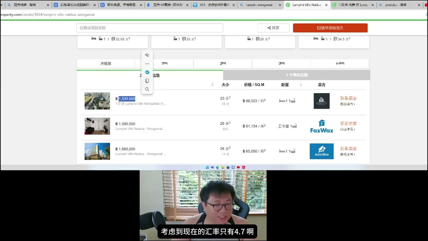Sort listings using arrows left of 大小
Viewport: 428px width, 241px height.
click(x=212, y=85)
